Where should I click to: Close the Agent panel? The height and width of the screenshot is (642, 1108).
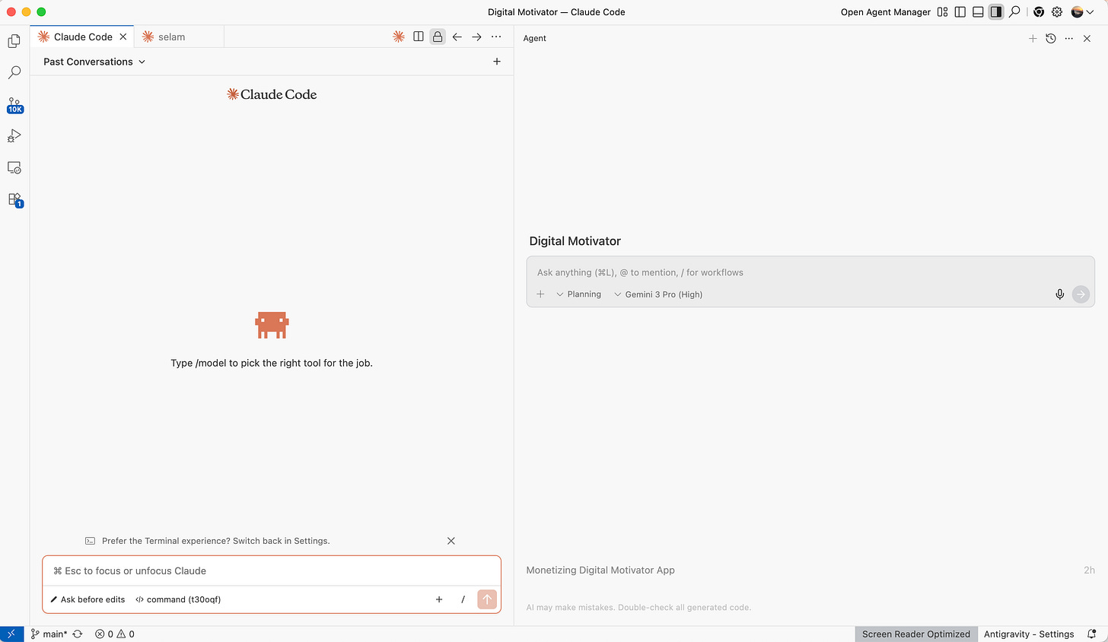[x=1087, y=38]
